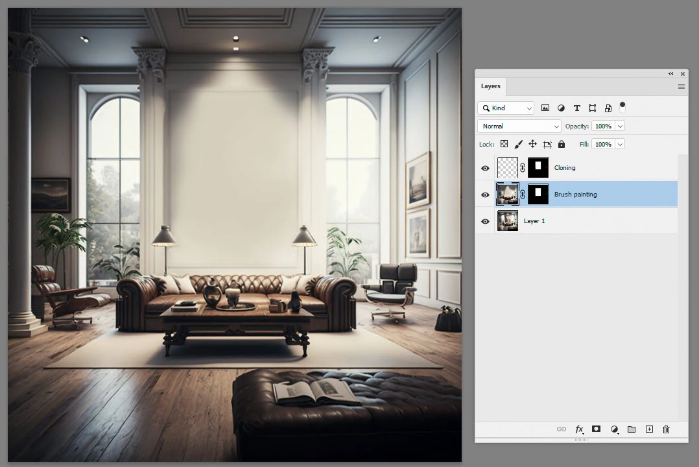Image resolution: width=699 pixels, height=467 pixels.
Task: Open the Normal blend mode dropdown
Action: (x=519, y=126)
